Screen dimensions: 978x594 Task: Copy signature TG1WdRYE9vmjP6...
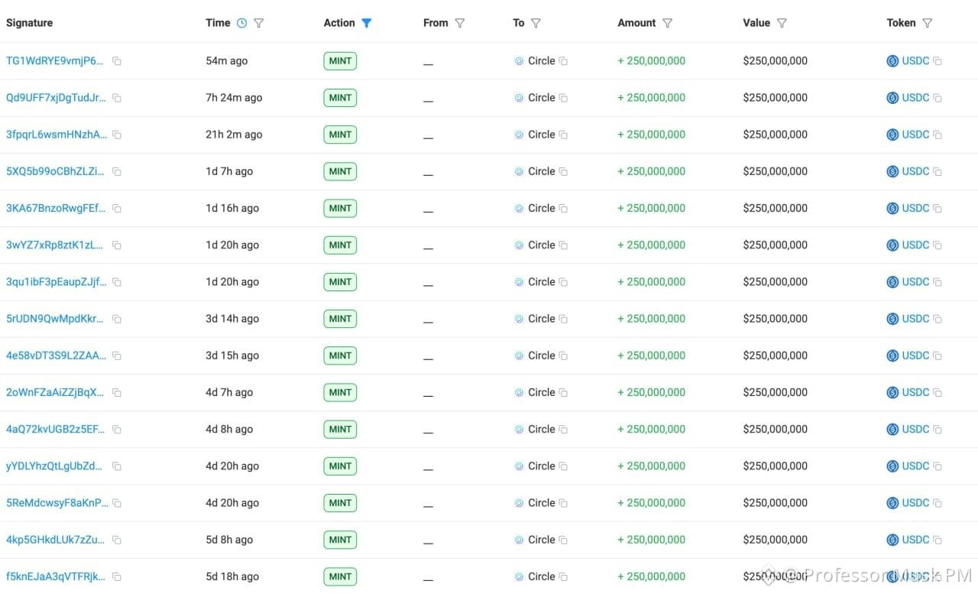click(117, 61)
